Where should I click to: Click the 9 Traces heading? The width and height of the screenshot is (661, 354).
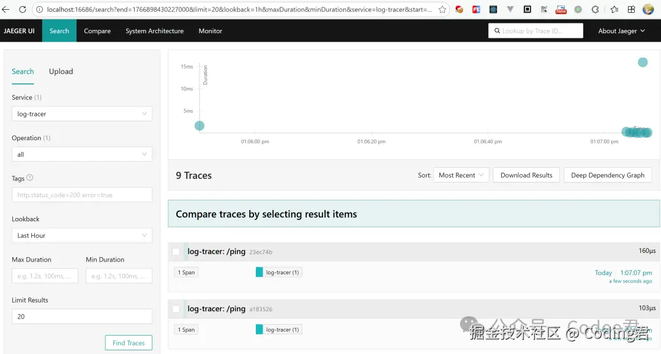coord(193,175)
